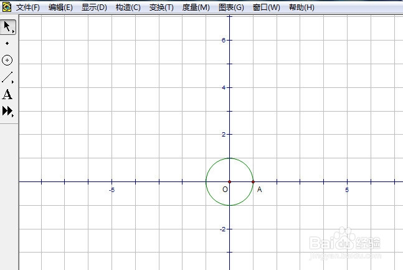Click the y-axis tick label 6
Viewport: 403px width, 270px height.
click(x=224, y=40)
